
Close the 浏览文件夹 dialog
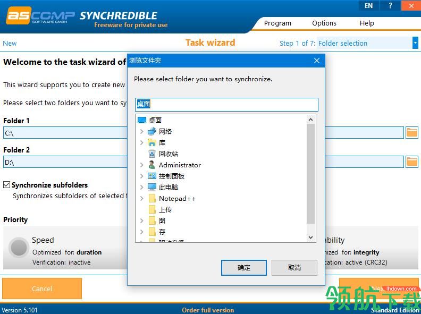pos(317,61)
